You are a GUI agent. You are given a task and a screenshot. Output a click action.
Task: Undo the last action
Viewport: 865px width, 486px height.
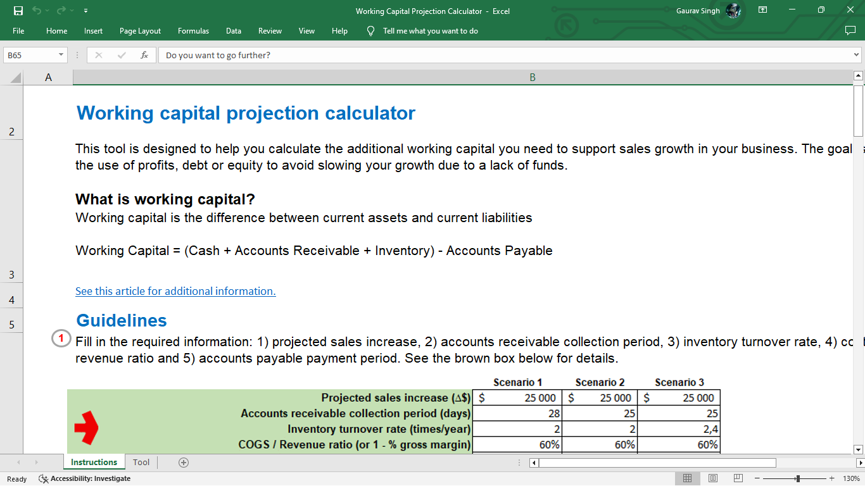[x=37, y=9]
